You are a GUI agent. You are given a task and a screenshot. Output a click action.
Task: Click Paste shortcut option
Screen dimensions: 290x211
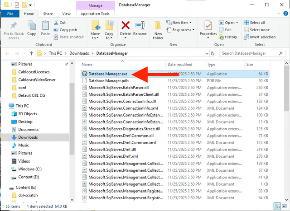coord(68,37)
